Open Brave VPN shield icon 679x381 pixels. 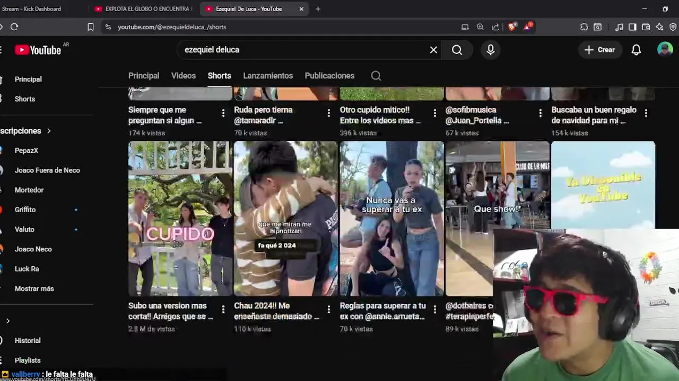tap(673, 27)
